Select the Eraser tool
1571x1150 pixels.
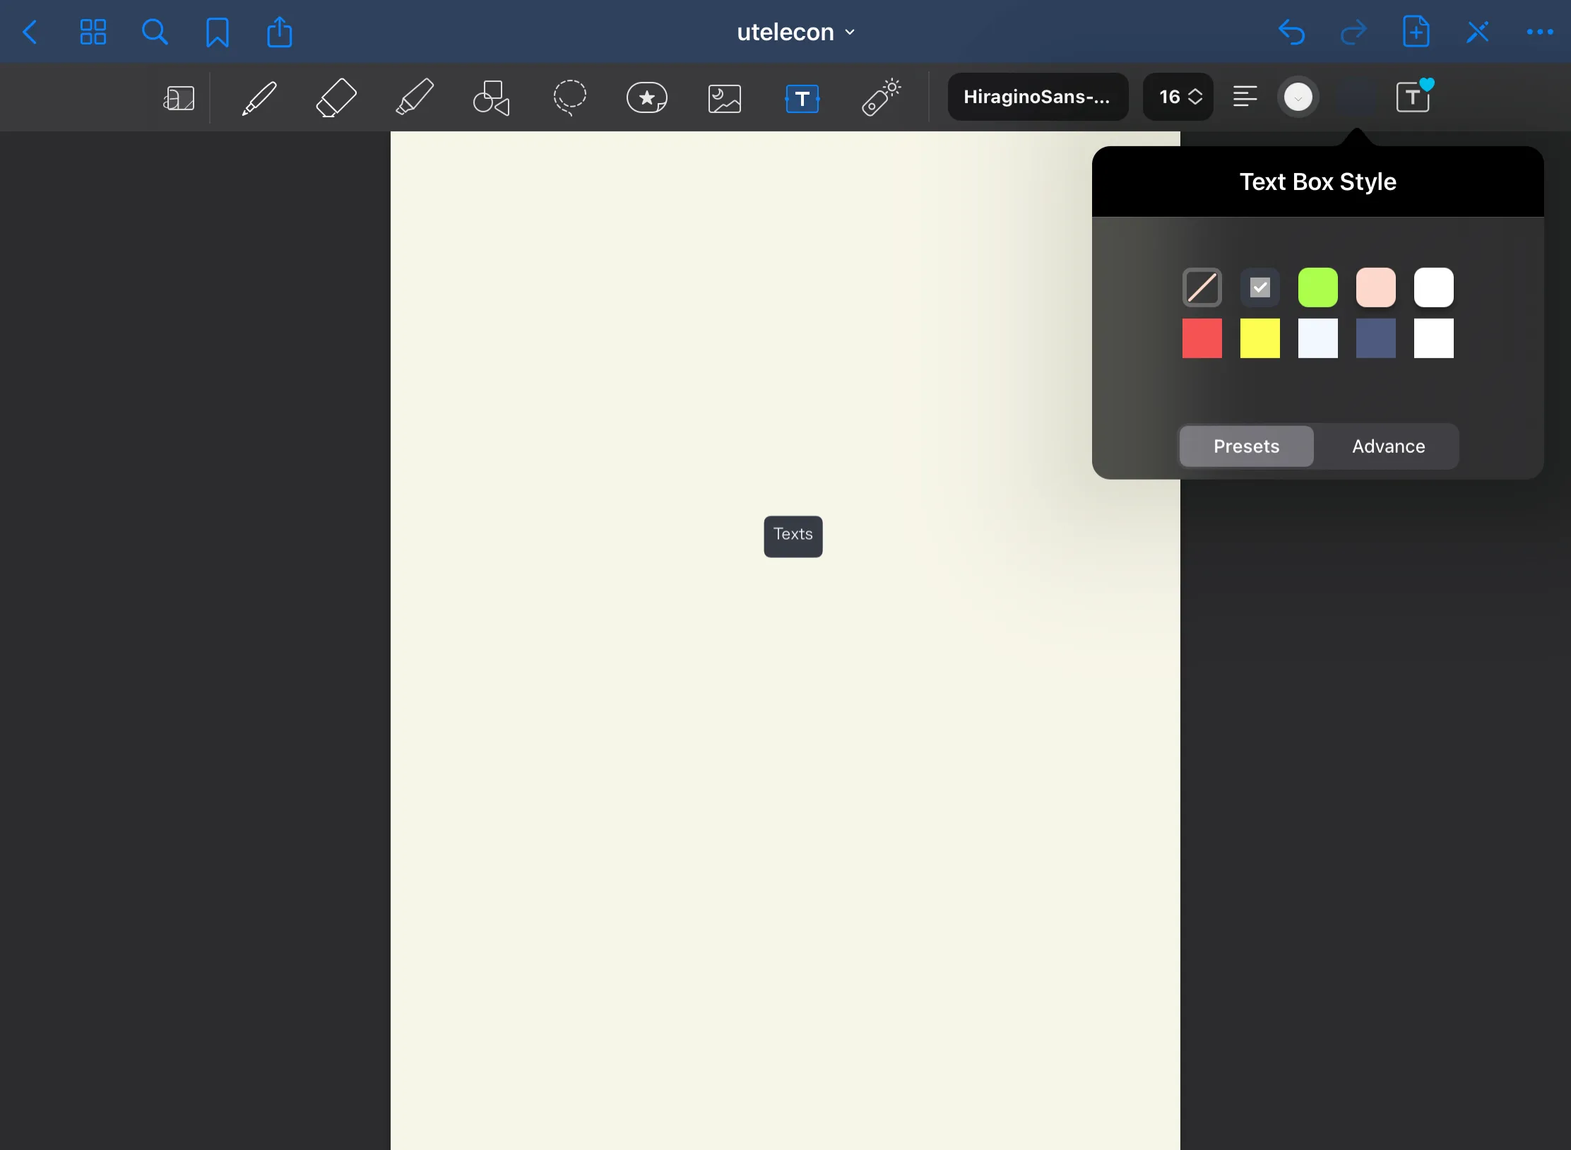coord(336,97)
